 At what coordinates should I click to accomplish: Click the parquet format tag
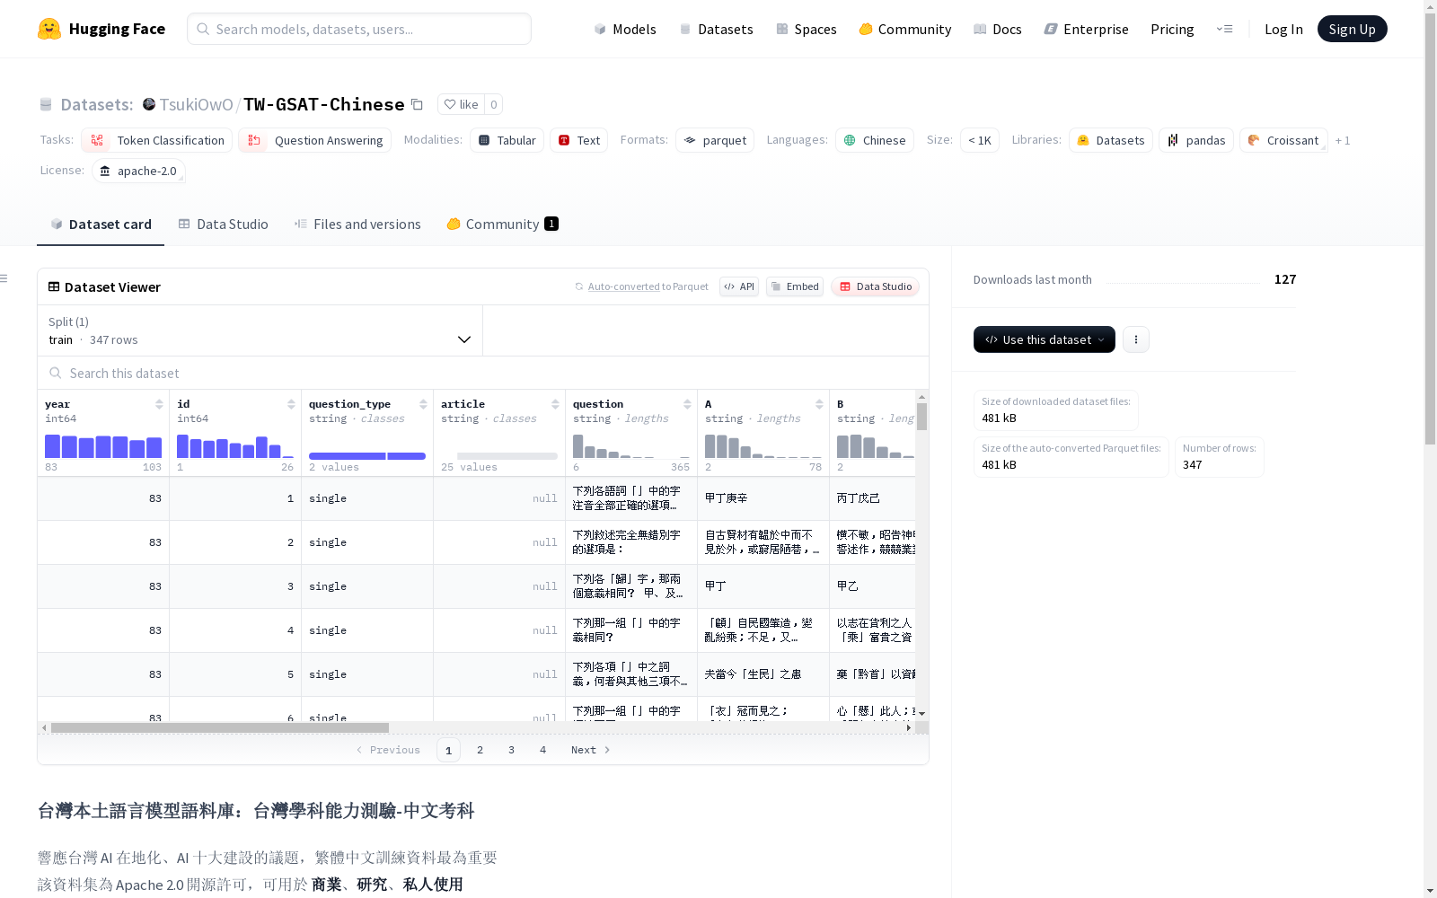pyautogui.click(x=715, y=140)
